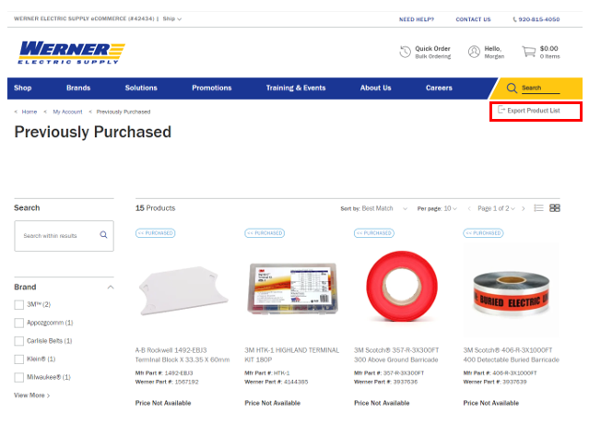Click View More brands link
589x436 pixels.
[32, 395]
